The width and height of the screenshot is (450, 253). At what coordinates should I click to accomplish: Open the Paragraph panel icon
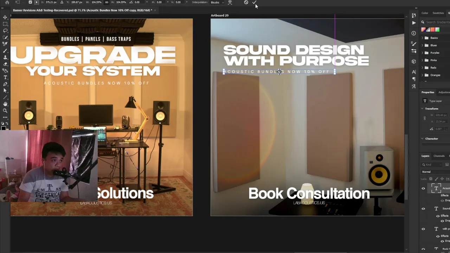pos(414,79)
